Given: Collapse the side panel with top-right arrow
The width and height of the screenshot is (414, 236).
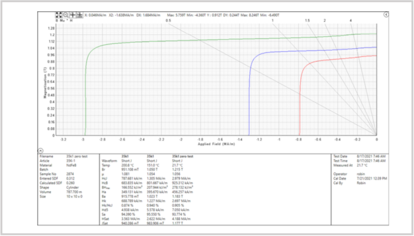Looking at the screenshot, I should [385, 16].
